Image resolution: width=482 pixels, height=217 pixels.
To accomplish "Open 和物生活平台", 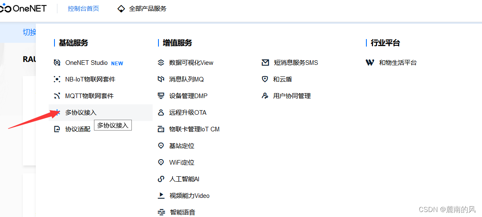I will click(x=398, y=63).
